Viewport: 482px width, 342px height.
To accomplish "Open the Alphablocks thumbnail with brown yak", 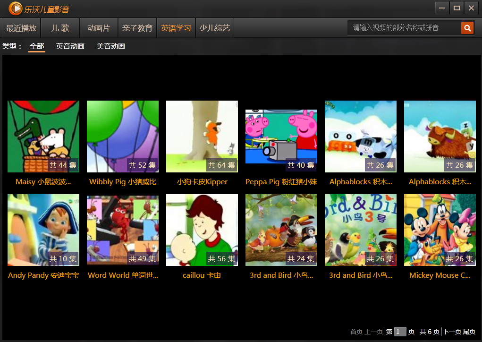I will point(440,136).
